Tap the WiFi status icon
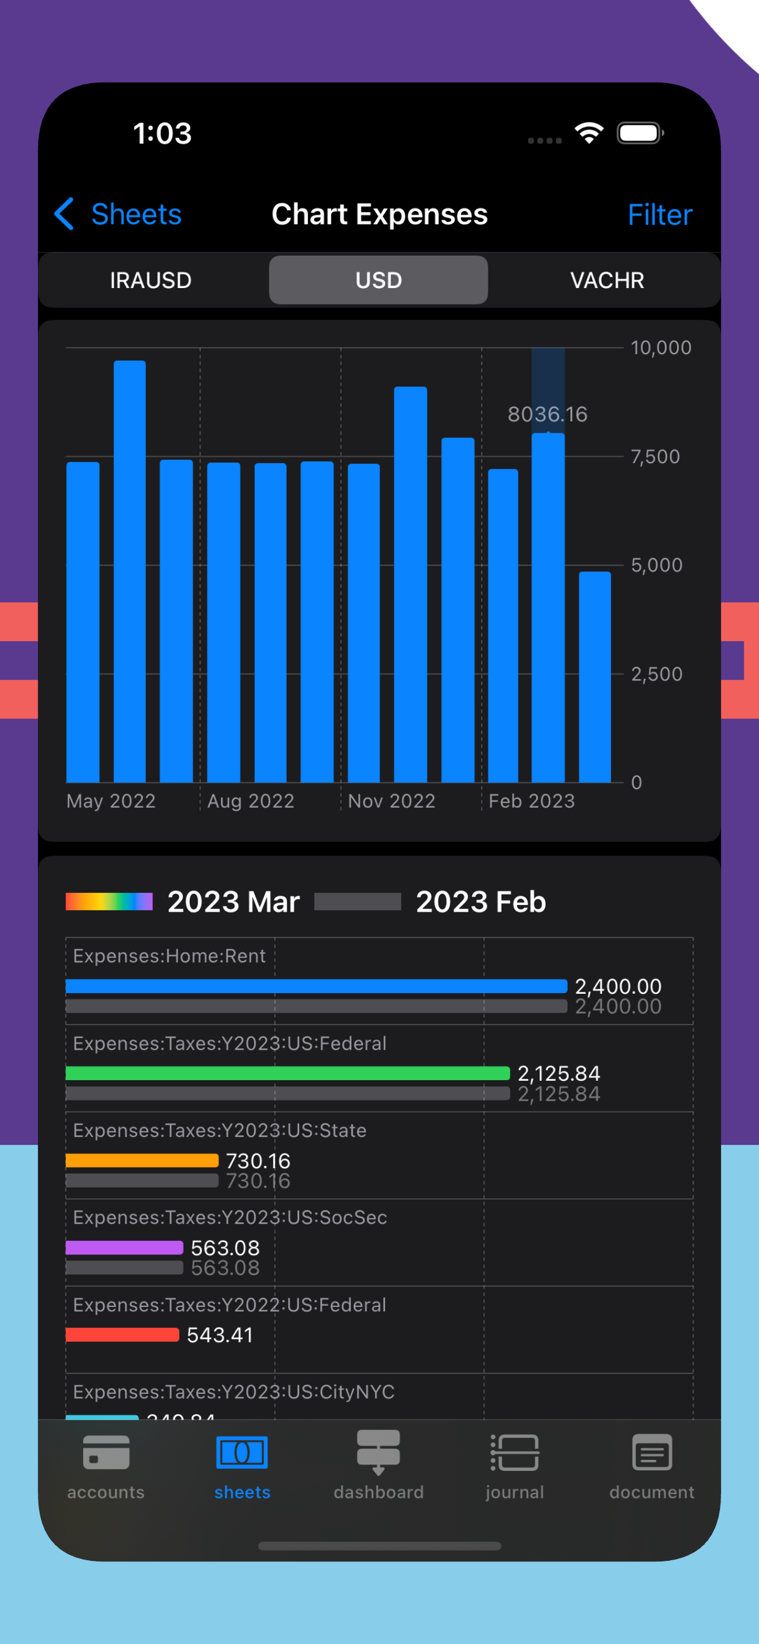This screenshot has width=759, height=1644. pyautogui.click(x=588, y=133)
